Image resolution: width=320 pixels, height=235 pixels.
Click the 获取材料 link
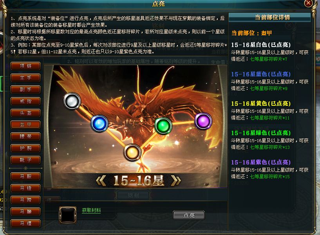91,210
